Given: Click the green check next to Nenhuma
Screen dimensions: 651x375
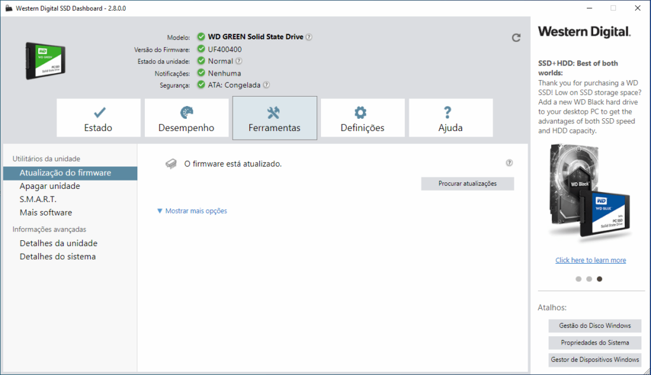Looking at the screenshot, I should (x=201, y=72).
